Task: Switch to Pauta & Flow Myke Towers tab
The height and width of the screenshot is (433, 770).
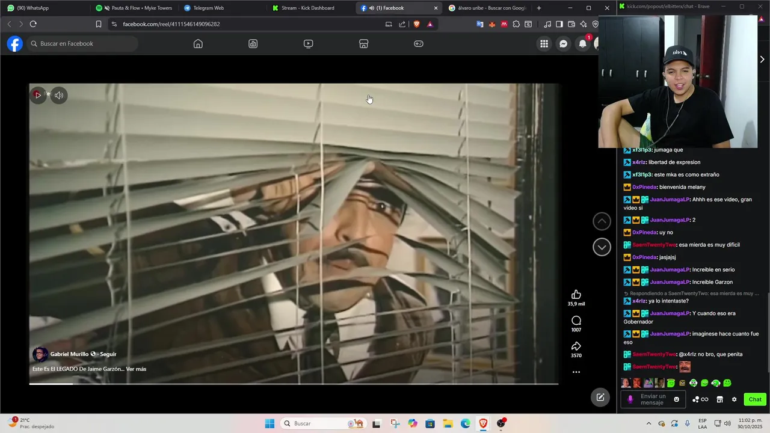Action: click(x=134, y=8)
